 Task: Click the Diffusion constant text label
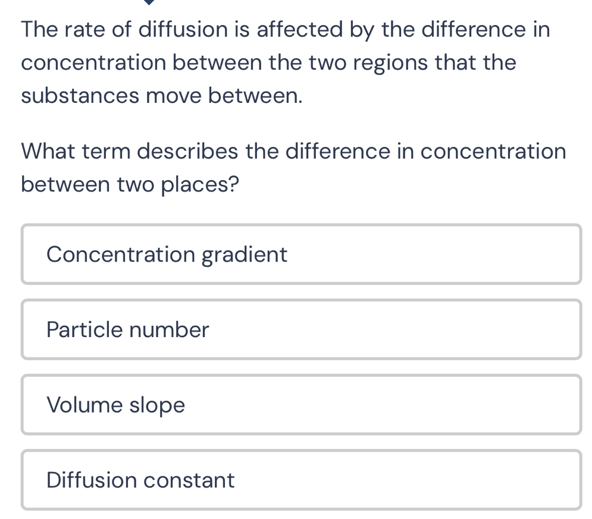click(140, 480)
